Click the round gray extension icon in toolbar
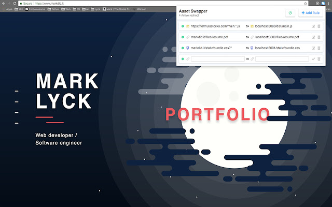 [317, 3]
